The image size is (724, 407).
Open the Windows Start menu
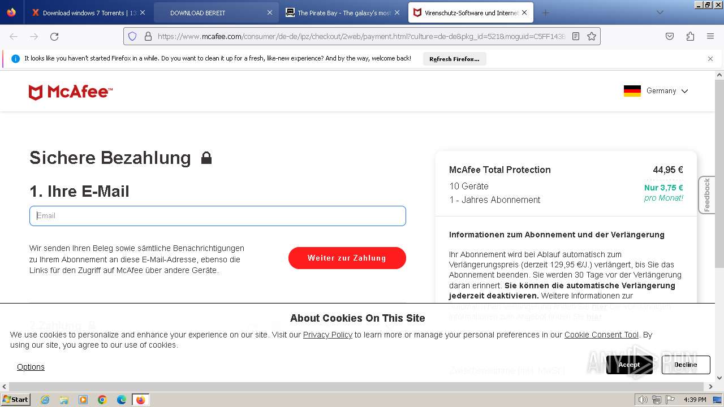click(15, 400)
